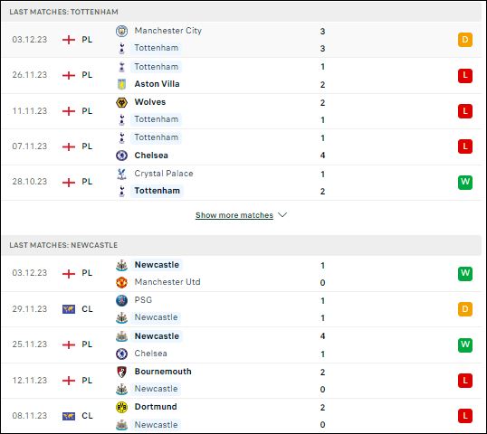Viewport: 487px width, 434px height.
Task: Click the chevron beside Show more matches
Action: [x=282, y=214]
